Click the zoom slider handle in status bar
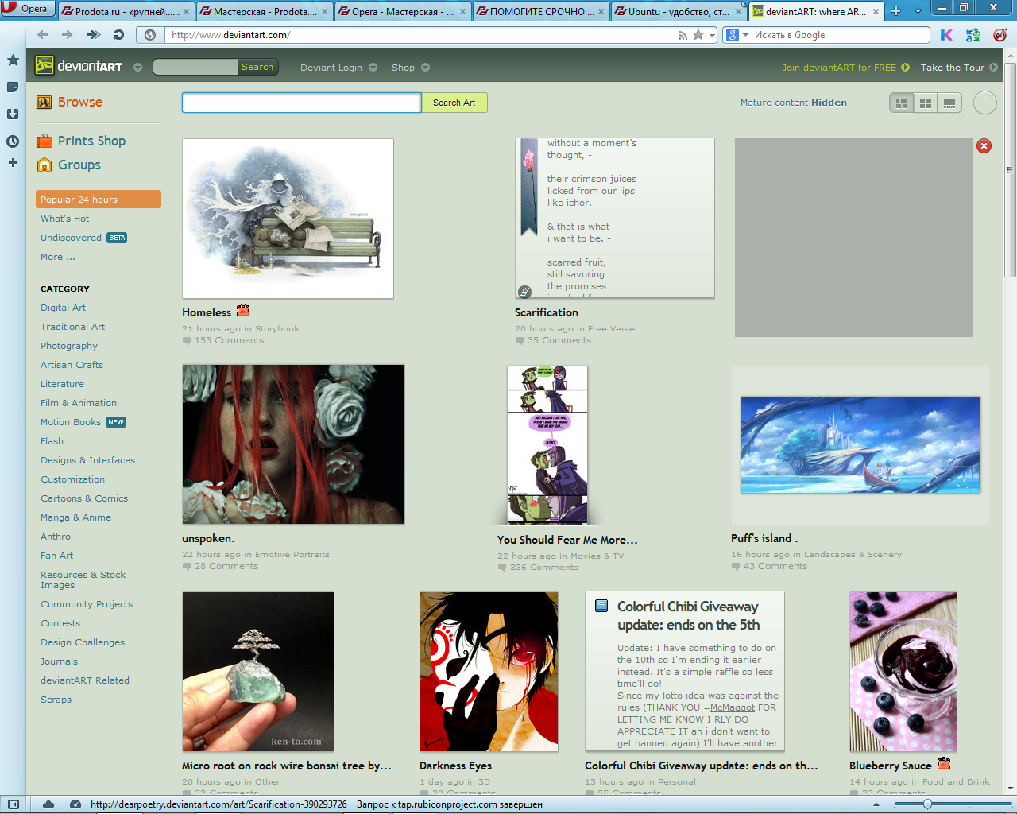The width and height of the screenshot is (1017, 814). [927, 804]
